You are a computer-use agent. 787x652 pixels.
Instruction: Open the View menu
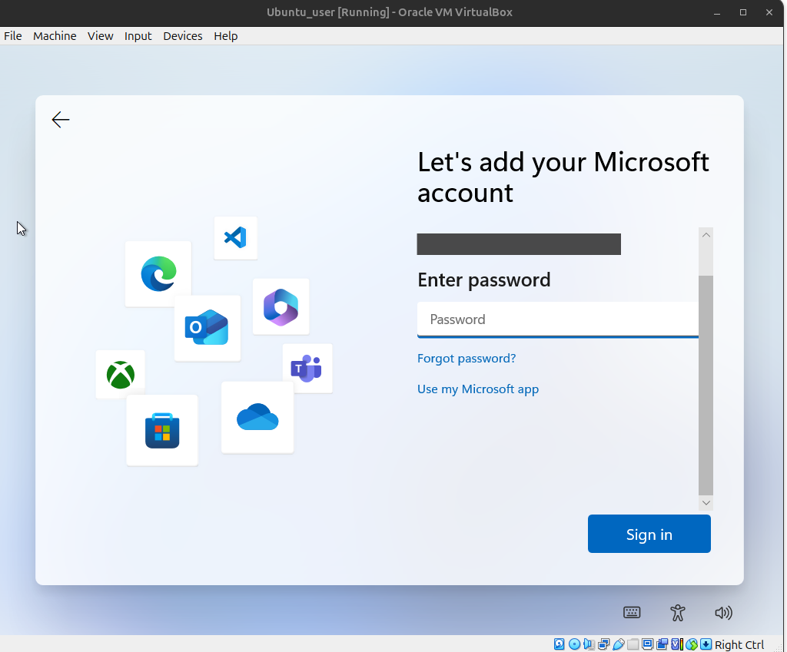(101, 36)
